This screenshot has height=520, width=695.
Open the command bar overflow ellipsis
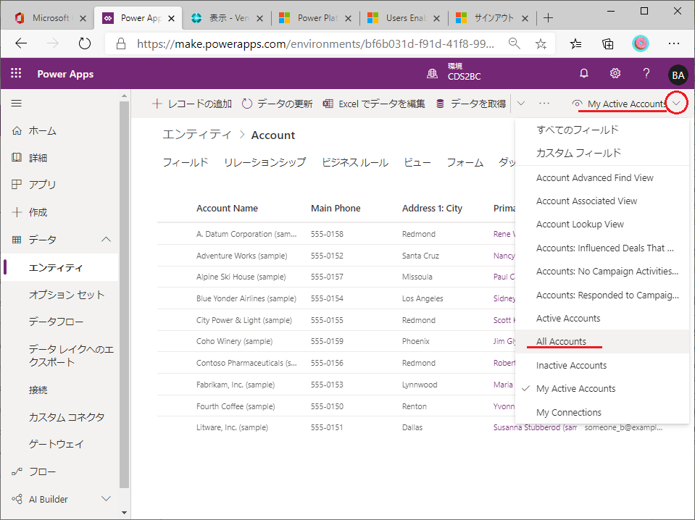click(x=544, y=104)
